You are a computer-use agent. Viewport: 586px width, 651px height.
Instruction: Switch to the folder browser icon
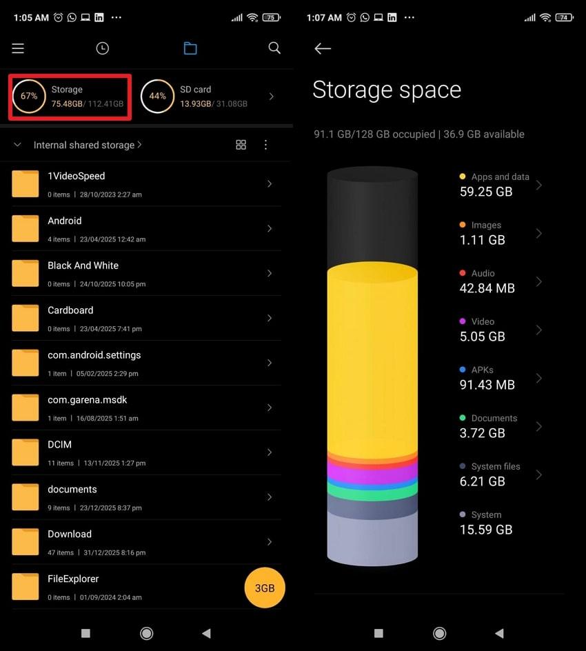(190, 48)
